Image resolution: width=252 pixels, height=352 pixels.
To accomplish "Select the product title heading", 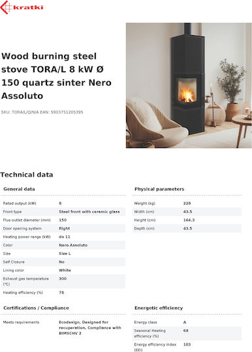I will click(56, 76).
